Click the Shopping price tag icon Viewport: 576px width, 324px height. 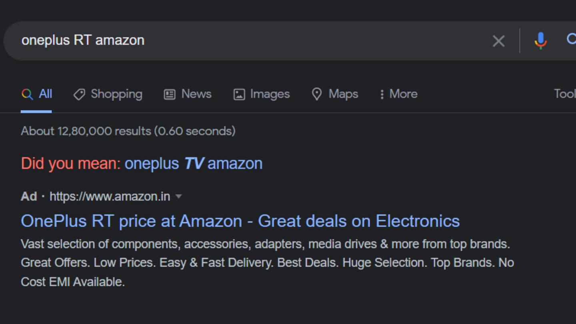pyautogui.click(x=79, y=94)
